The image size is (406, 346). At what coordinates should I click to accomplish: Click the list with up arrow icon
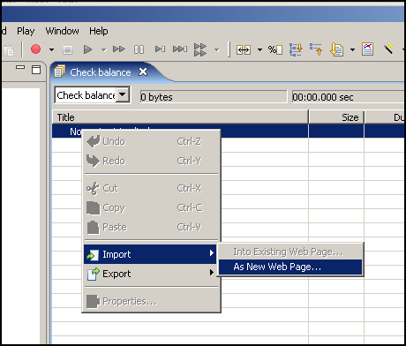[x=316, y=49]
